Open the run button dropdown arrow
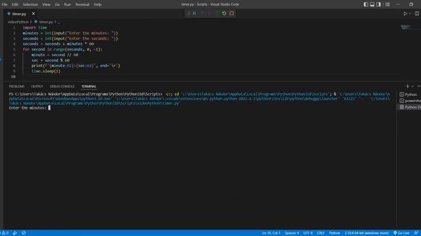Screen dimensions: 421x236 click(x=410, y=14)
